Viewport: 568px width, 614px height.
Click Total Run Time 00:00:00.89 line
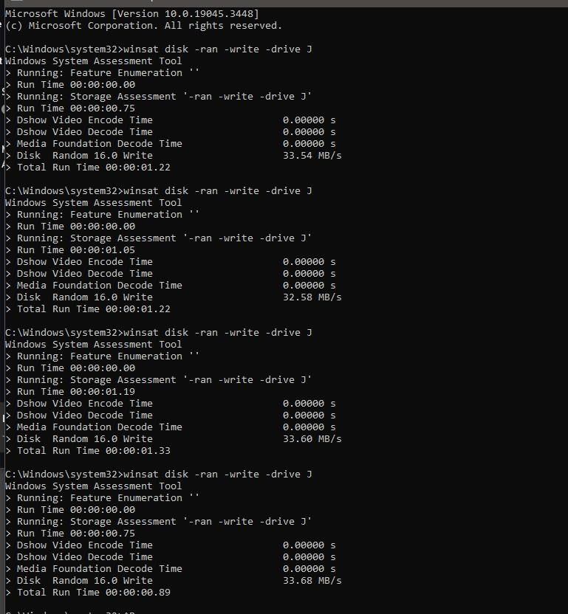pos(88,593)
